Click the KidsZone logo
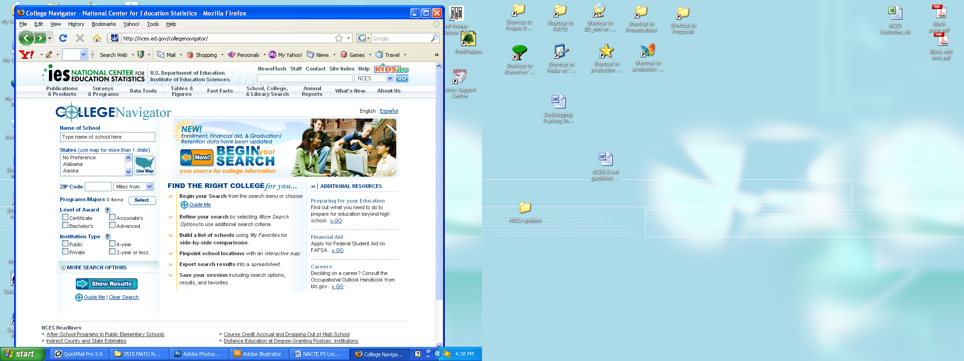Screen dimensions: 964x361 (x=391, y=69)
